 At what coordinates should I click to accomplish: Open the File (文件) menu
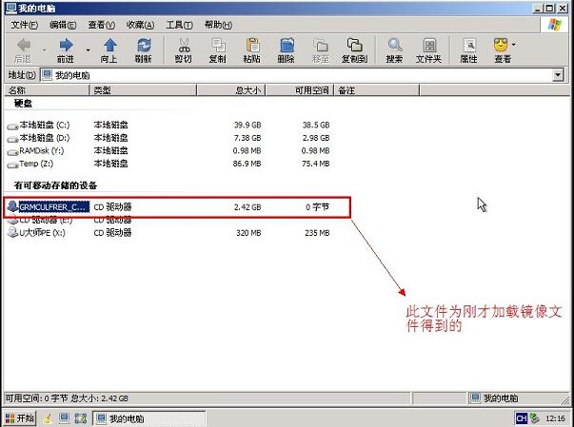24,24
